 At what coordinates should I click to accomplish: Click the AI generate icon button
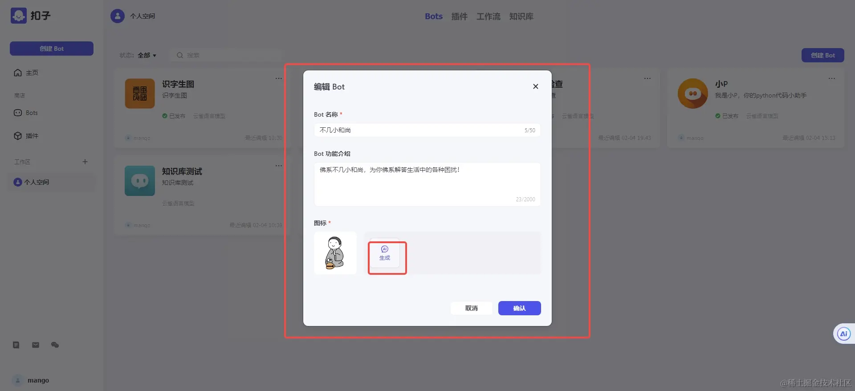click(x=385, y=253)
